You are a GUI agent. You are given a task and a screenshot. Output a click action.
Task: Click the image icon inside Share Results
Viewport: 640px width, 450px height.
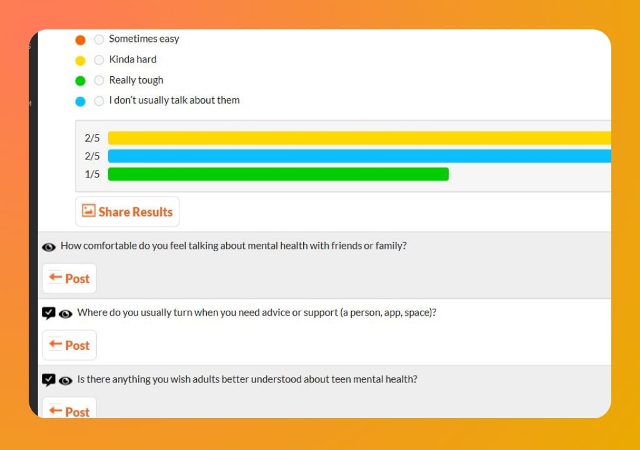click(88, 211)
